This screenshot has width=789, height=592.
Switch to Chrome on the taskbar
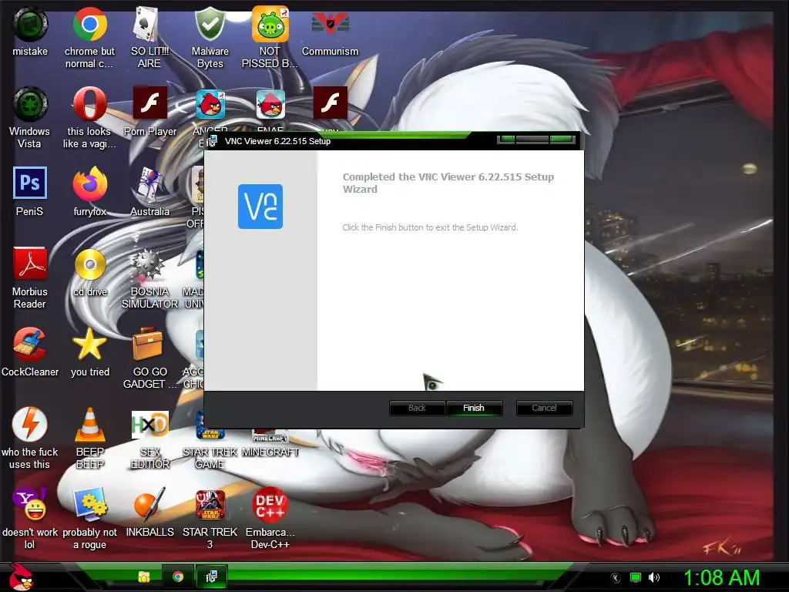[178, 577]
